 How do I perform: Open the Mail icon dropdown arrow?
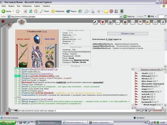tap(89, 11)
